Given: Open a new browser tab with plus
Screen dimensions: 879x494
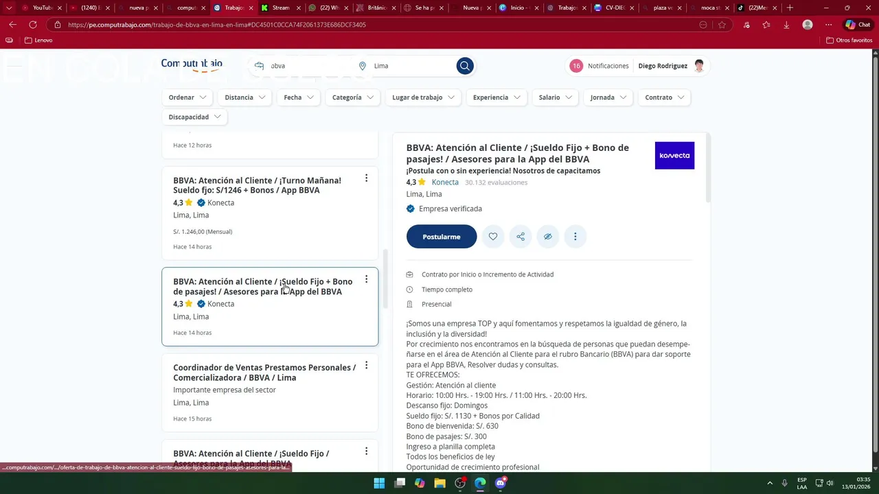Looking at the screenshot, I should [x=790, y=8].
